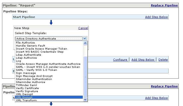Click Add Step Below in the lower pipeline
This screenshot has height=106, width=183.
pos(156,98)
